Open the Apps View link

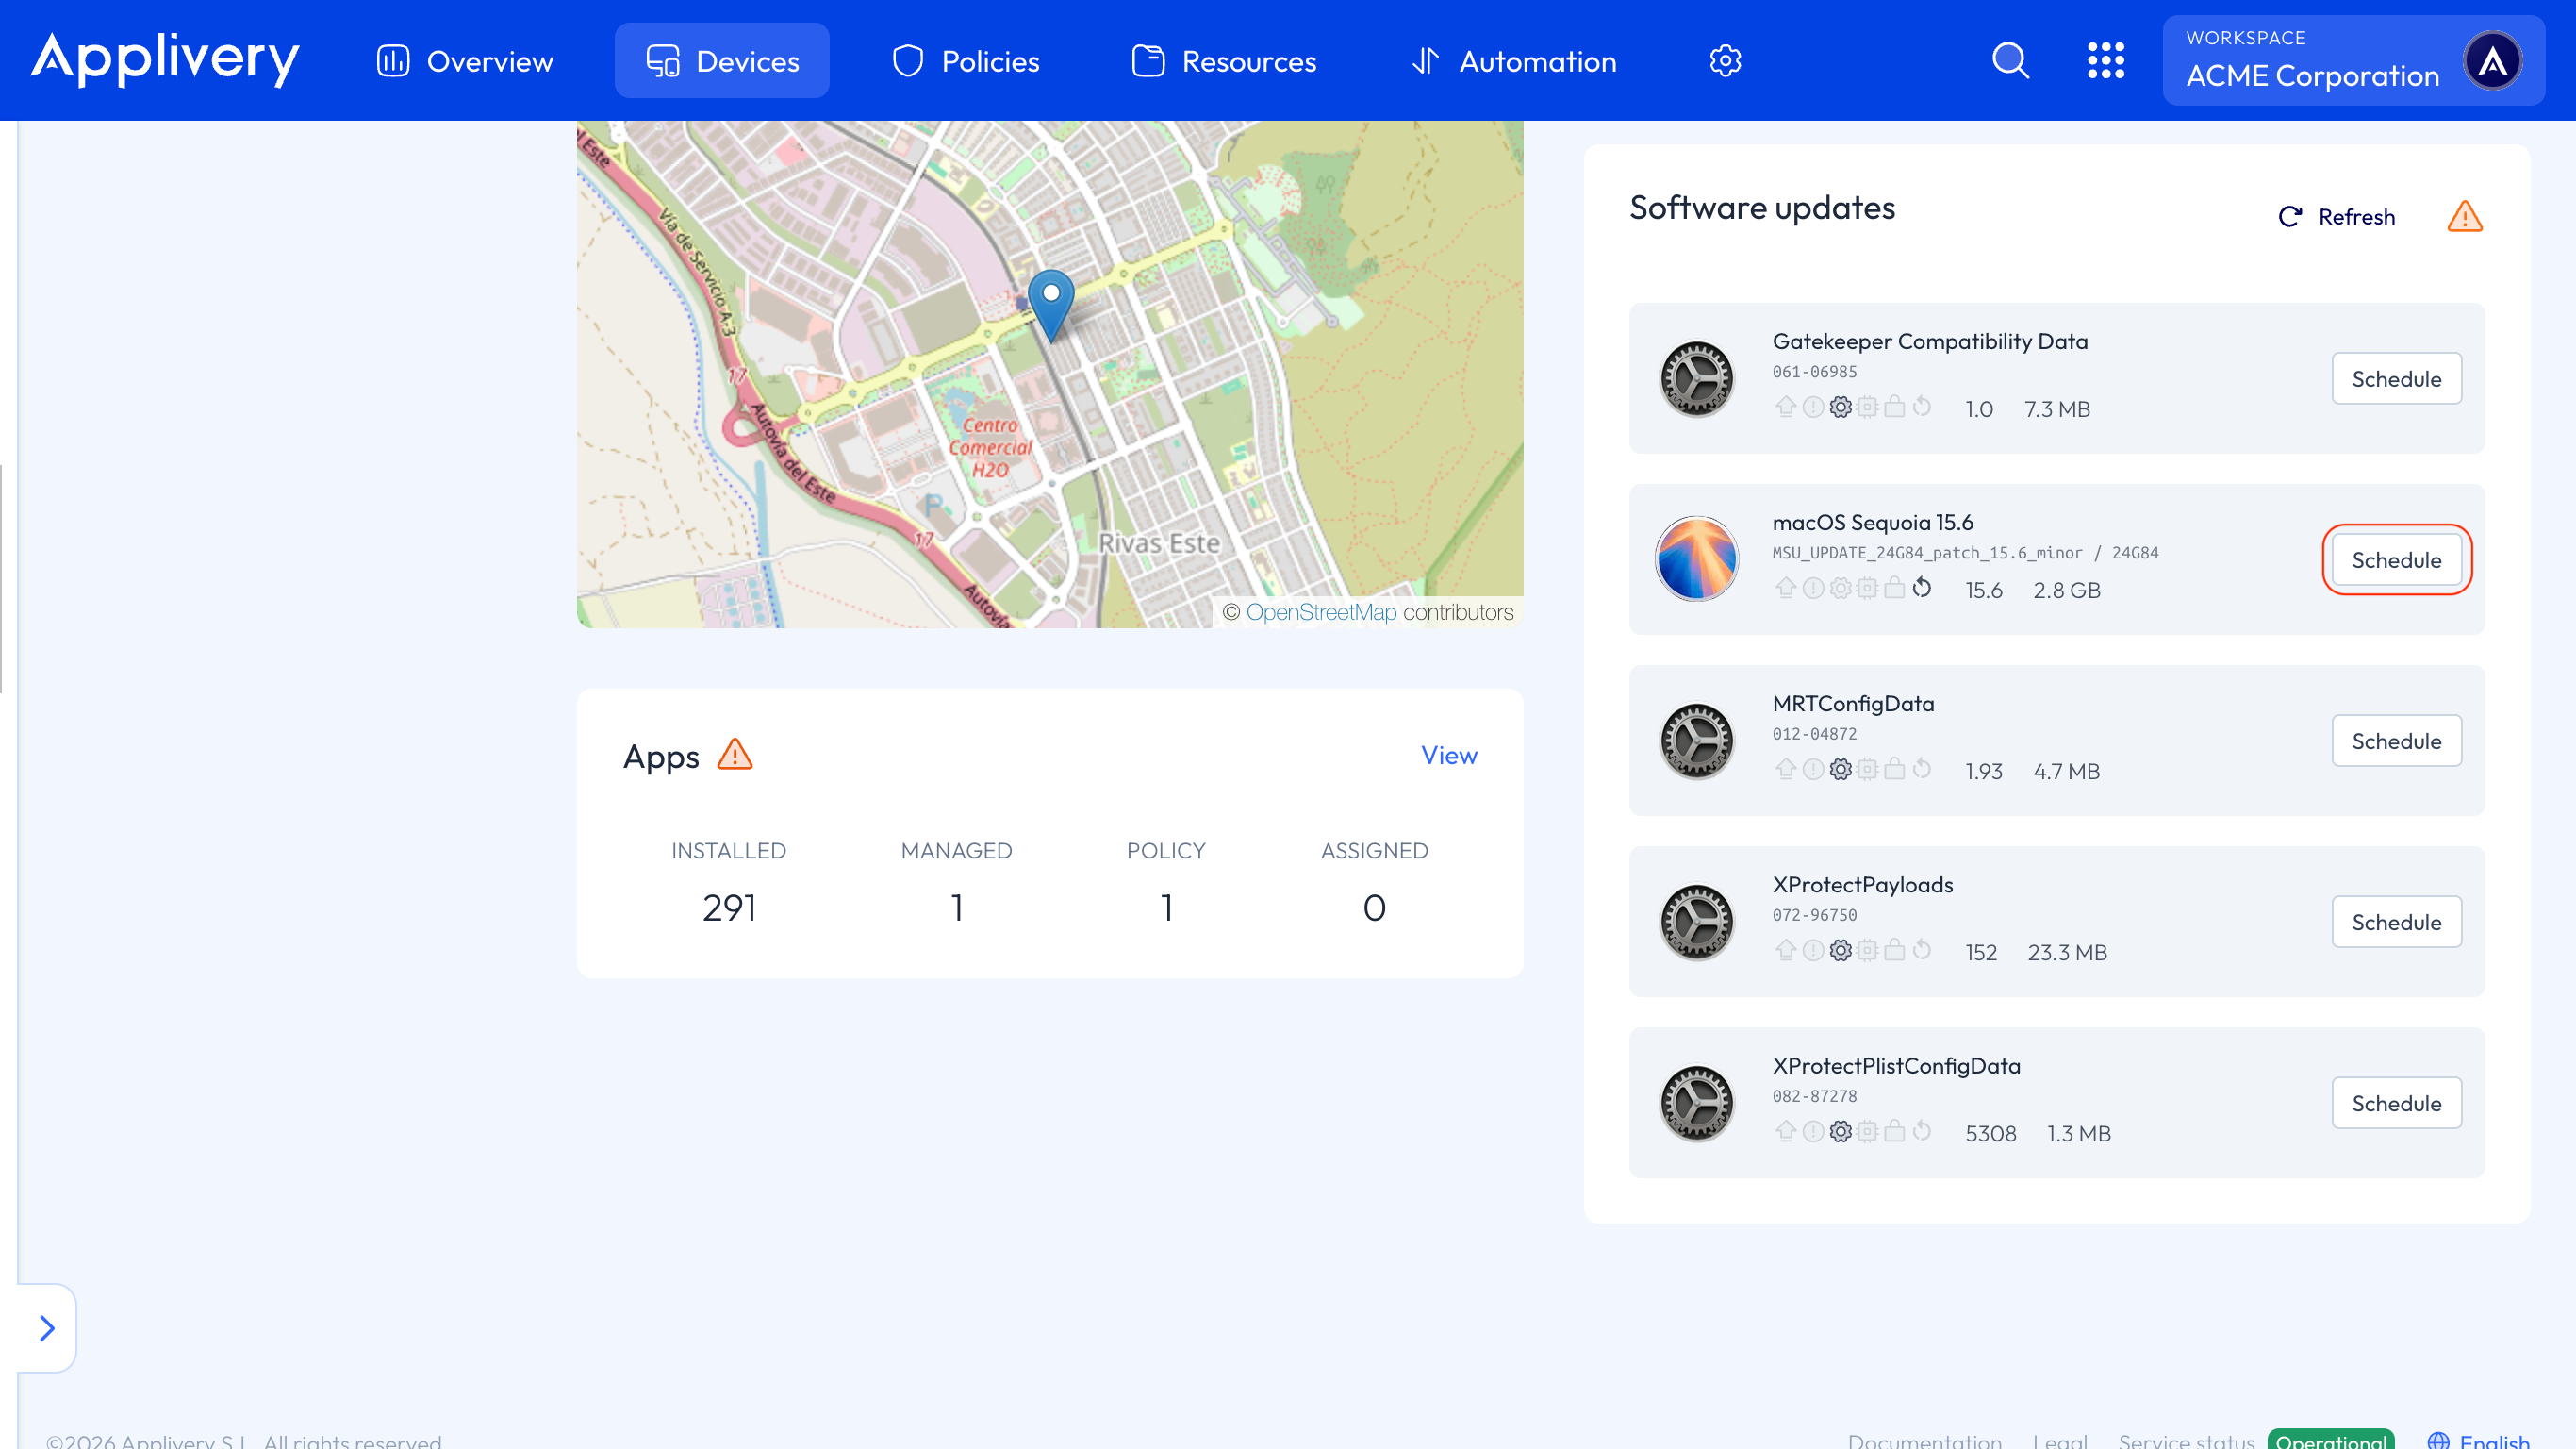click(1448, 755)
